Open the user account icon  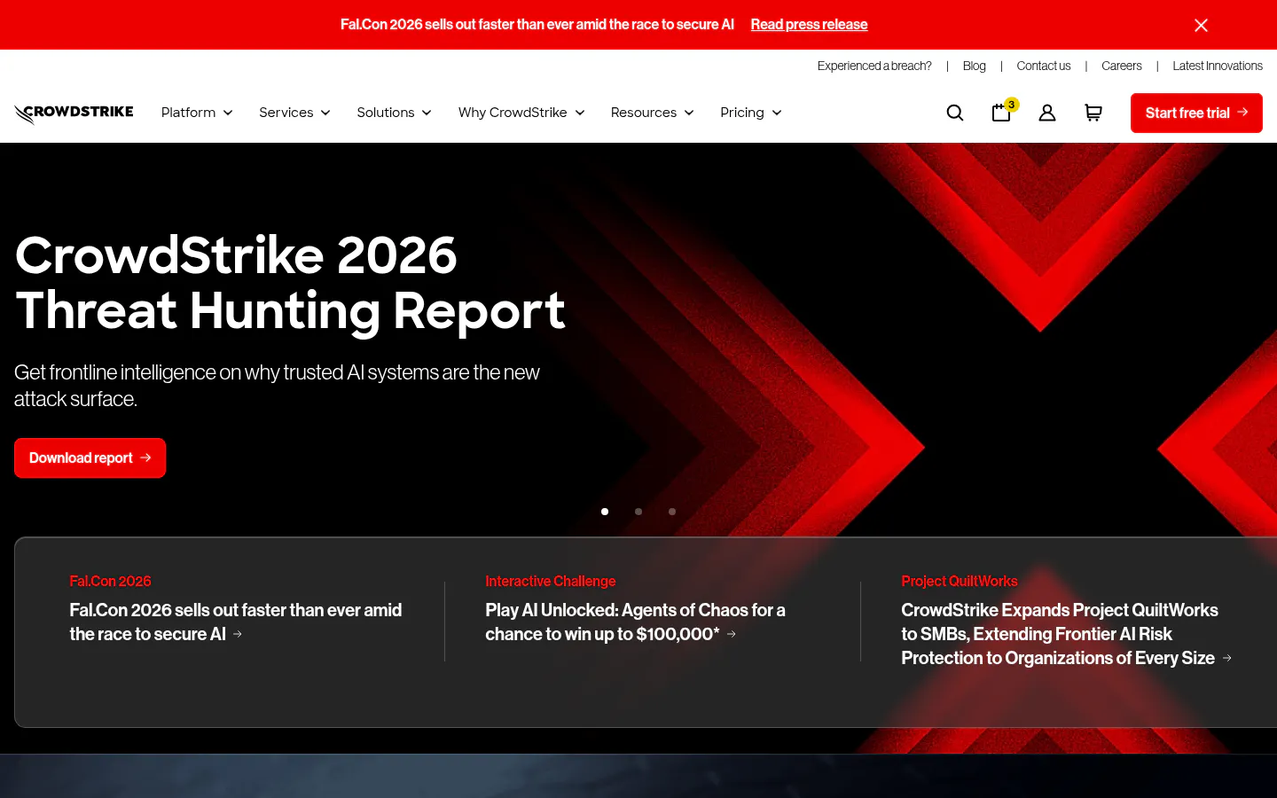click(x=1047, y=113)
